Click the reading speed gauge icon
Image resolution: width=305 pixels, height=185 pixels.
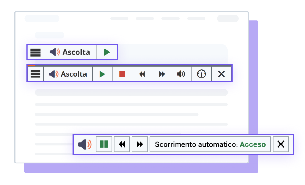pos(201,74)
